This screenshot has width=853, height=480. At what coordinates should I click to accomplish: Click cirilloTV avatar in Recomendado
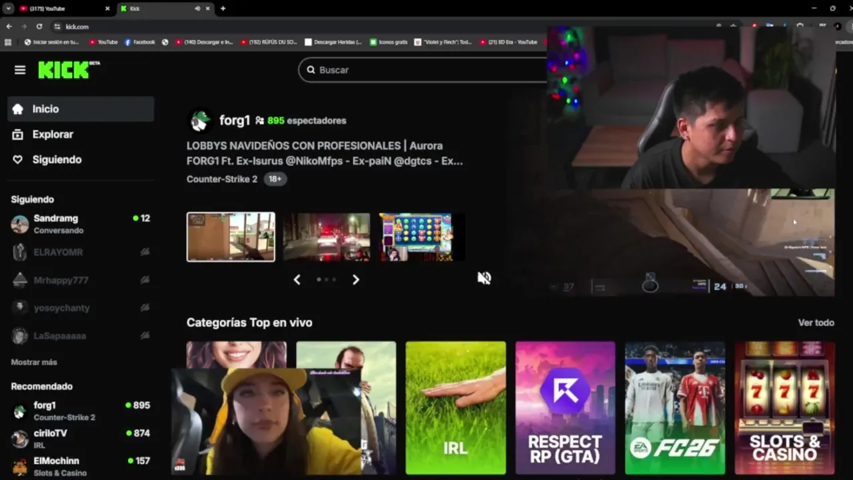(x=20, y=439)
